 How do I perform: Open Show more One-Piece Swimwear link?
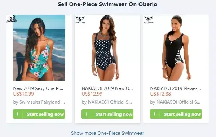pos(107,133)
